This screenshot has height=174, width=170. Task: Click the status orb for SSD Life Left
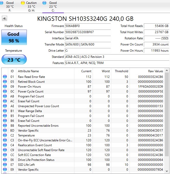click(5, 165)
